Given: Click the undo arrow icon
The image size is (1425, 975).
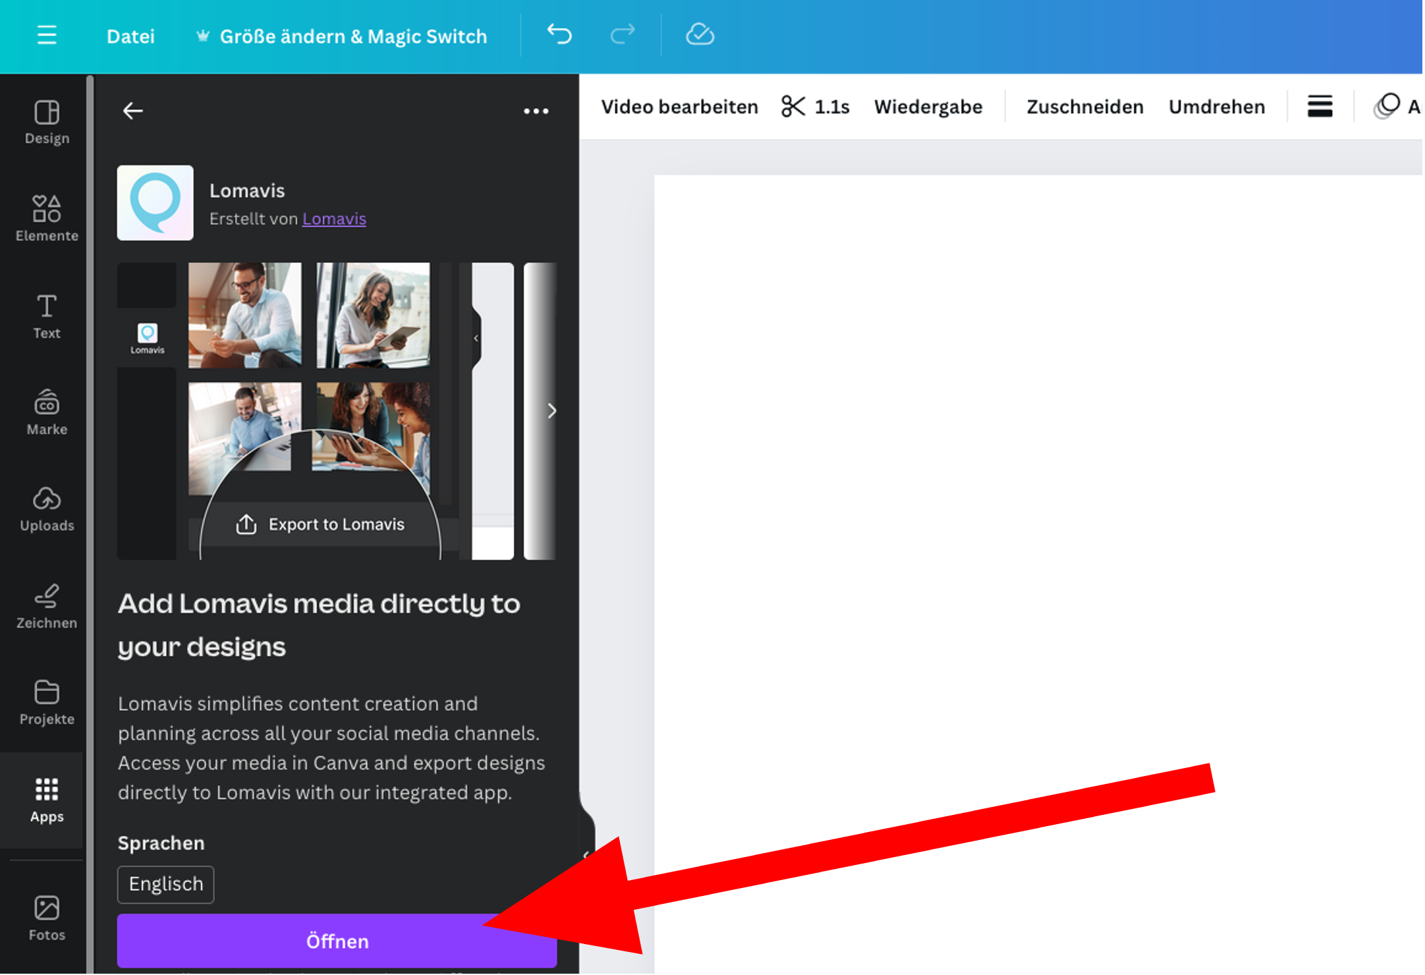Looking at the screenshot, I should 559,34.
